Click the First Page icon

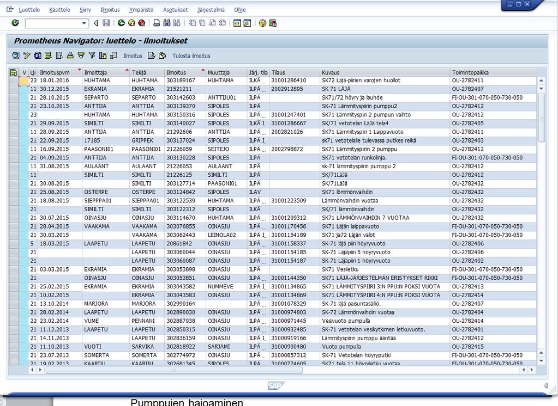pyautogui.click(x=192, y=23)
